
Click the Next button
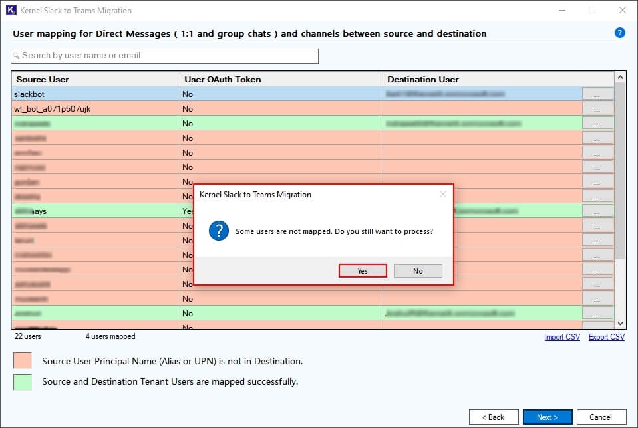point(548,417)
